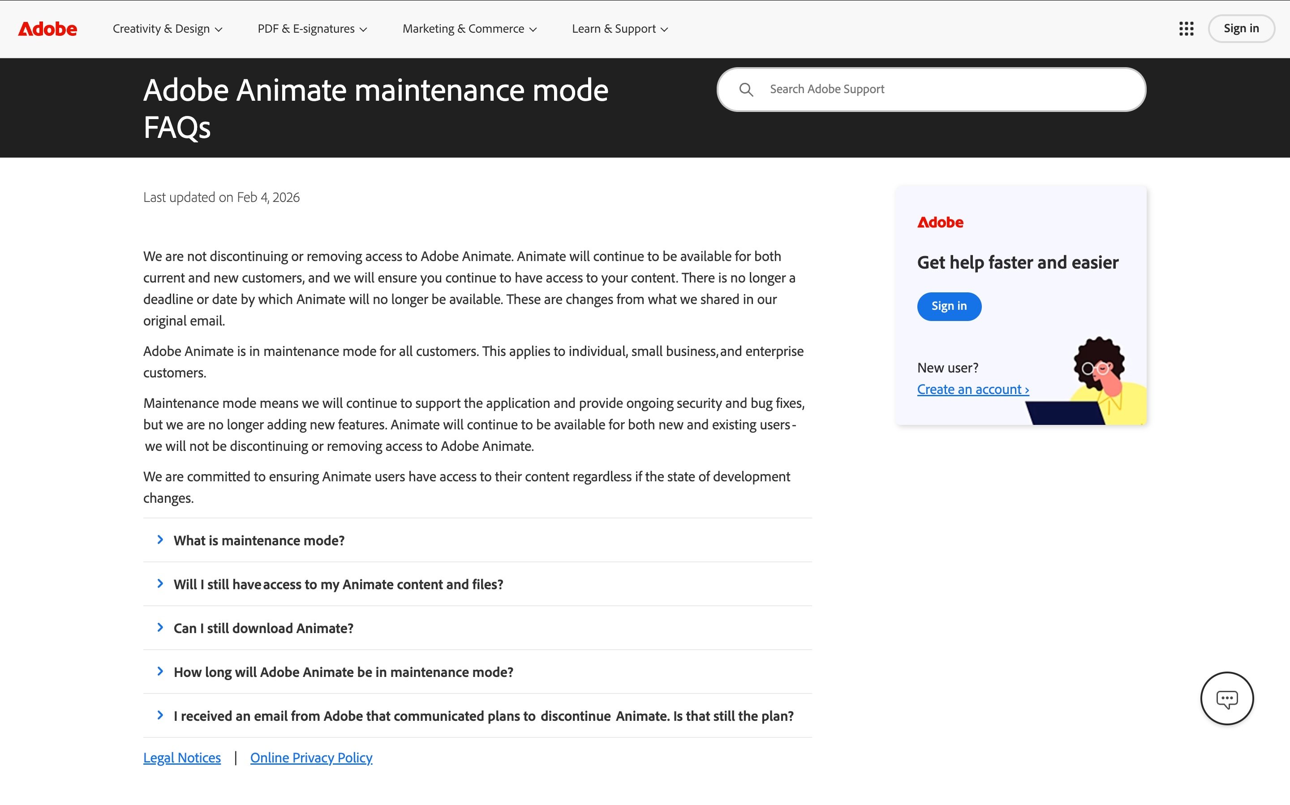Screen dimensions: 1290x805
Task: Open the app launcher grid icon
Action: pyautogui.click(x=1186, y=29)
